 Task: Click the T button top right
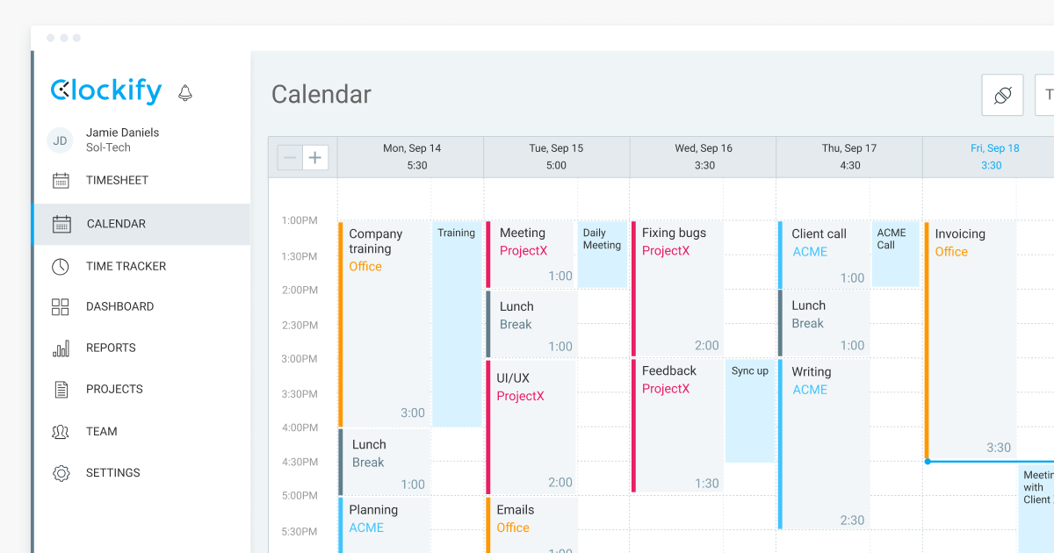1048,95
